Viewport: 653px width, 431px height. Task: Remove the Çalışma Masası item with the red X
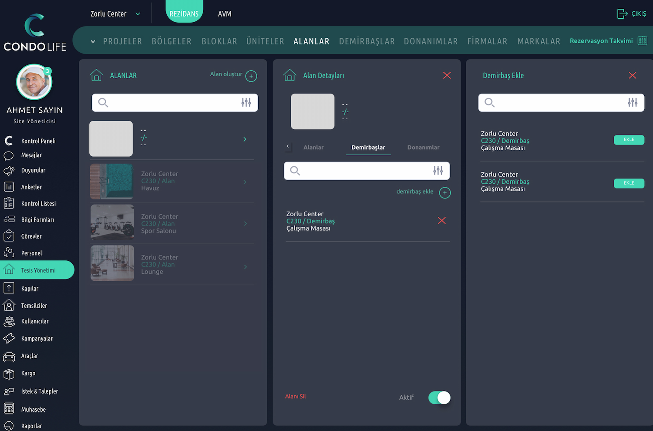coord(441,221)
